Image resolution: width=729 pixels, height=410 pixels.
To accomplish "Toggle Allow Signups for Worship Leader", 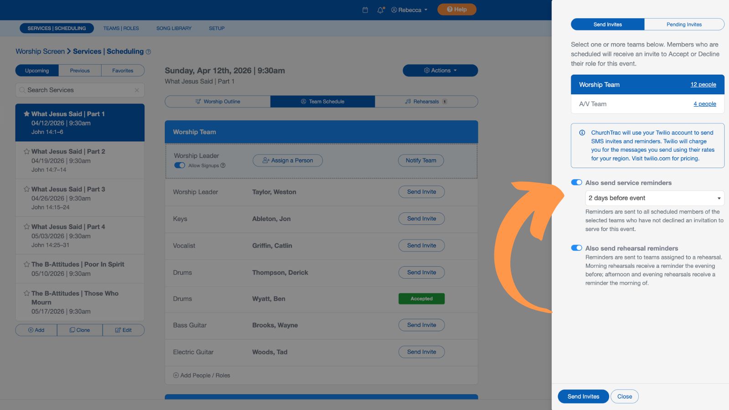I will tap(180, 165).
